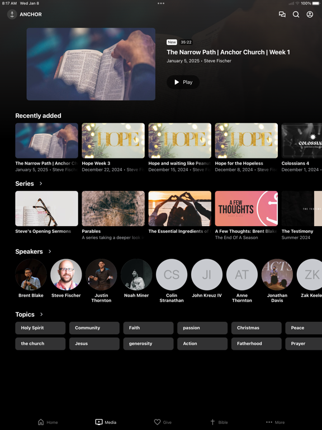Select speaker Brent Blake avatar

coord(31,274)
